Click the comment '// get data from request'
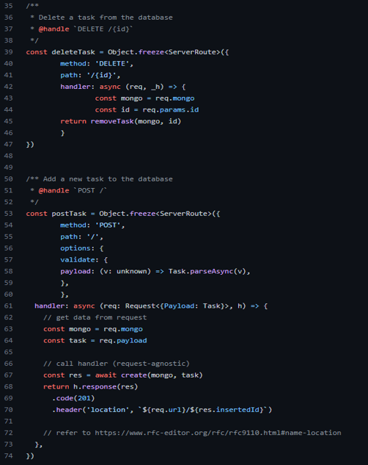This screenshot has width=368, height=465. click(95, 317)
